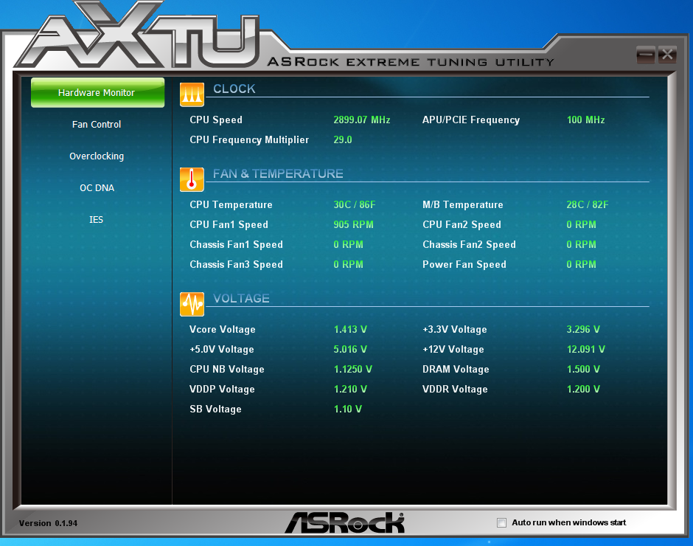This screenshot has height=546, width=693.
Task: Click the Vcore Voltage value 1.413 V
Action: (349, 329)
